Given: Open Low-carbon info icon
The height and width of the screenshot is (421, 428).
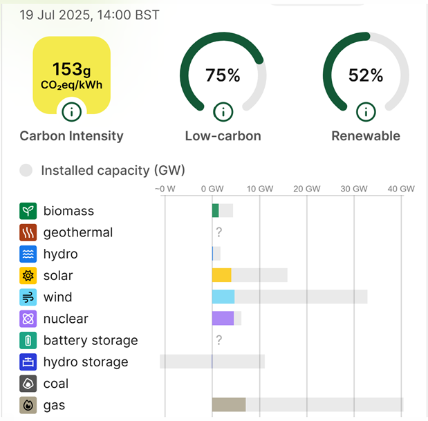Looking at the screenshot, I should tap(223, 112).
